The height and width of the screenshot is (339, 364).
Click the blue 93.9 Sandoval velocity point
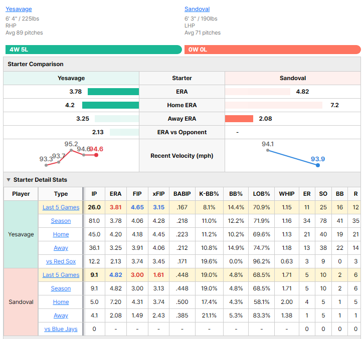tap(318, 165)
